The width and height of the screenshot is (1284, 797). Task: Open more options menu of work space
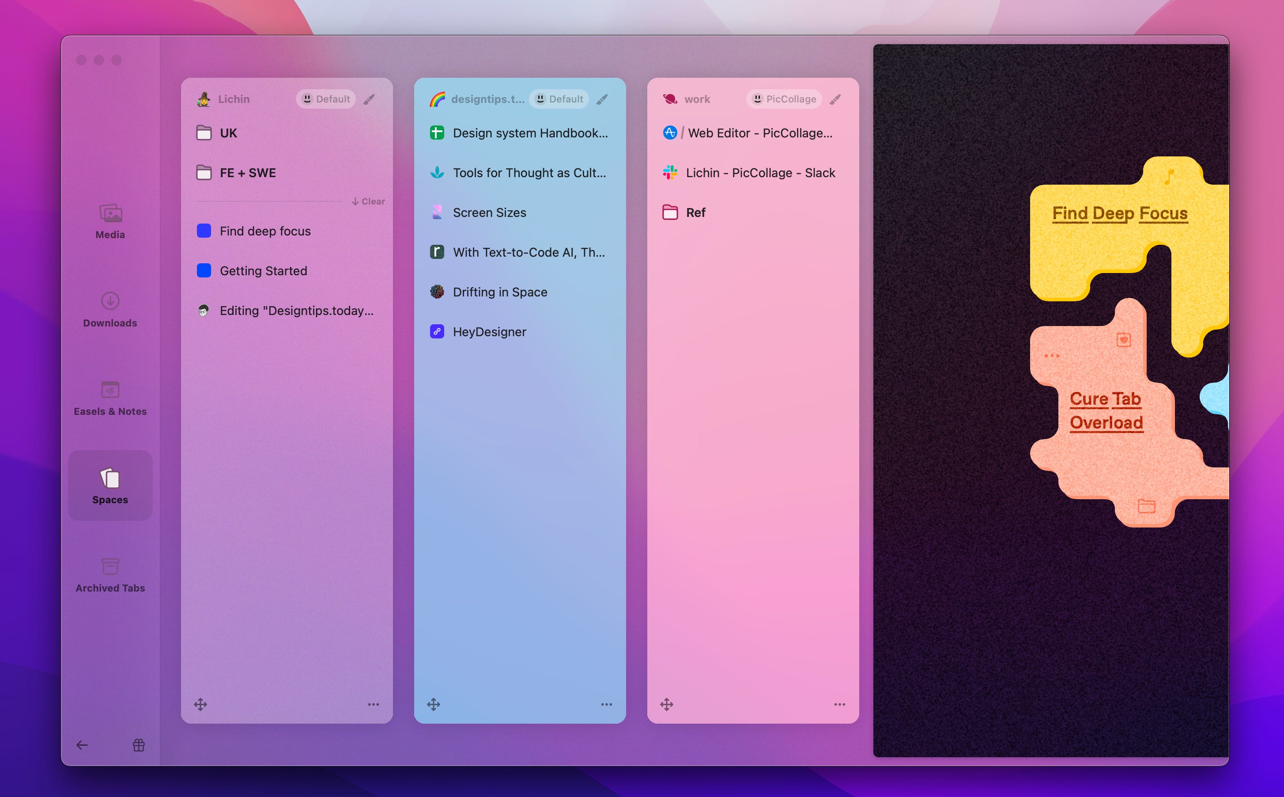point(839,704)
